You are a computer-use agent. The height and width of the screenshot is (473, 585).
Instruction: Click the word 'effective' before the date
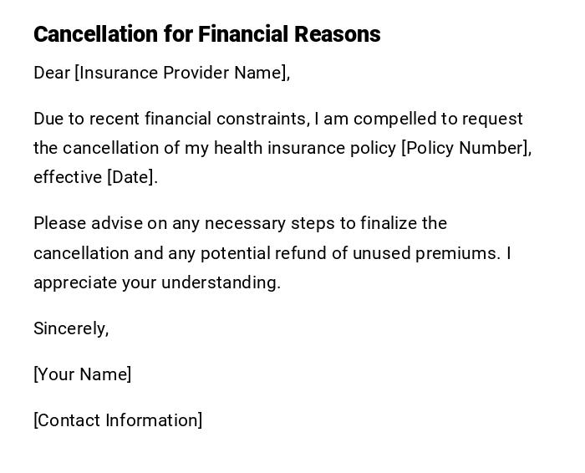click(68, 177)
